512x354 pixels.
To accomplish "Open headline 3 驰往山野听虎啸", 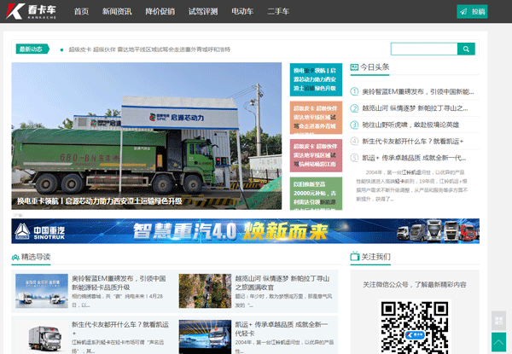I will click(x=410, y=125).
